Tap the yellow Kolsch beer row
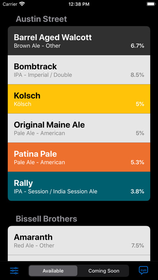The height and width of the screenshot is (280, 158). (79, 99)
